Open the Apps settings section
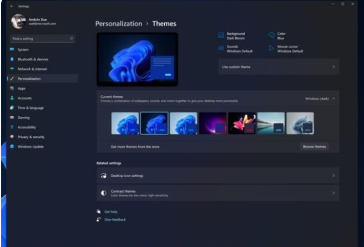Viewport: 364px width, 247px height. coord(43,88)
